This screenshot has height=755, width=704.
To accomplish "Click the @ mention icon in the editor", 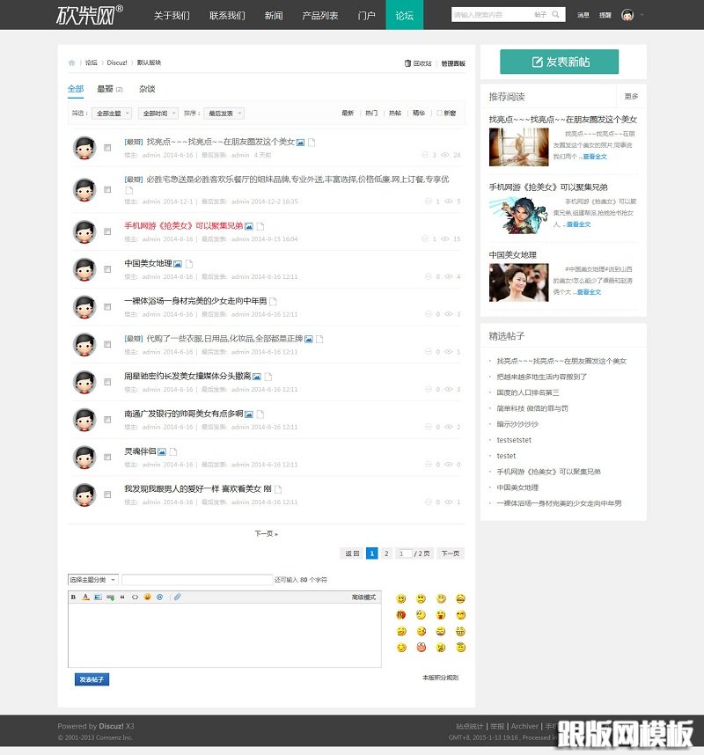I will point(159,597).
